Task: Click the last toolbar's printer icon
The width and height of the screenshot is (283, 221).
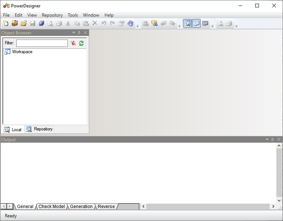Action: point(229,23)
